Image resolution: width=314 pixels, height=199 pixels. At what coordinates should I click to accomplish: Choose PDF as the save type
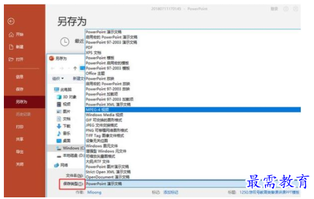point(89,48)
